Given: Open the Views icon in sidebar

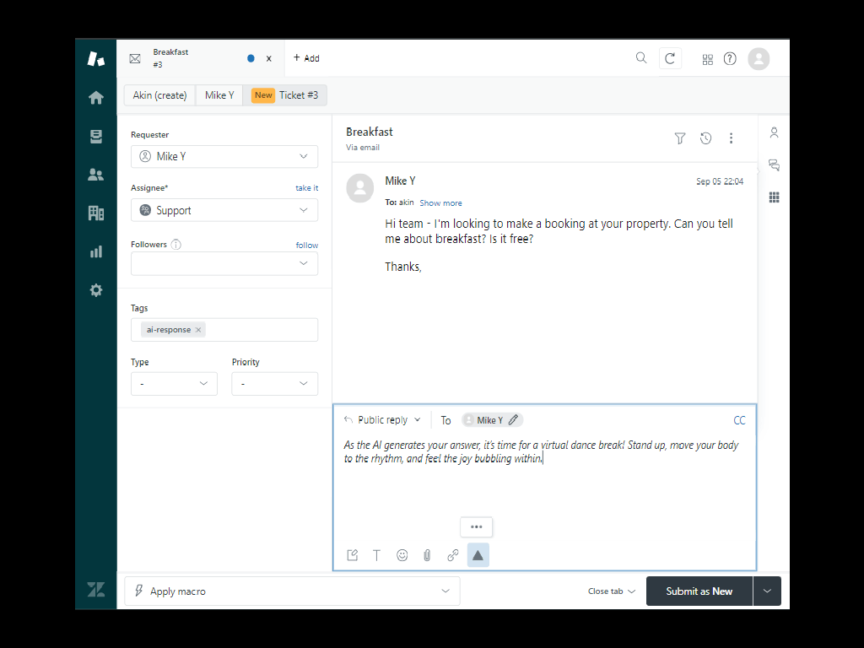Looking at the screenshot, I should click(x=96, y=137).
